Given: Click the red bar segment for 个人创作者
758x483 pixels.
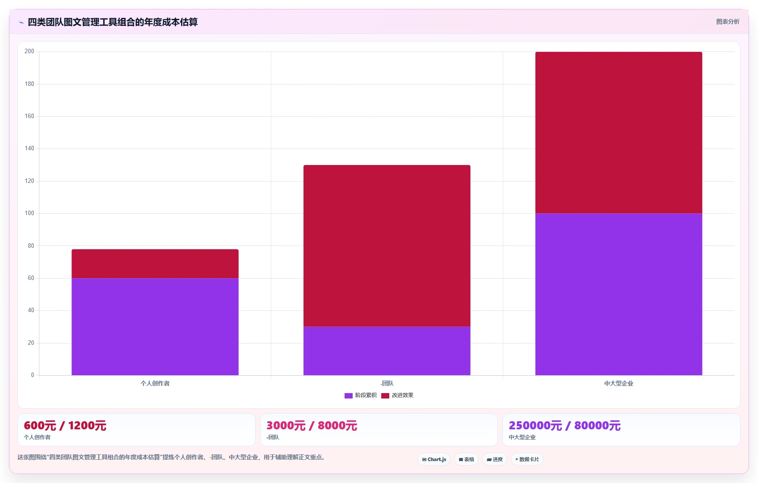Looking at the screenshot, I should 155,264.
